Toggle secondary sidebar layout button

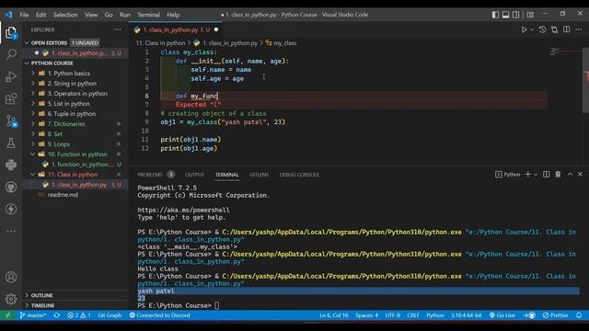click(516, 15)
